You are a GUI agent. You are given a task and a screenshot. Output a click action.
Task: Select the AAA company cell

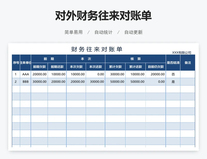[25, 74]
